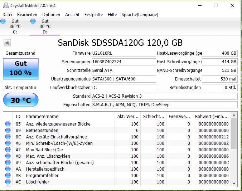Sort by the ID column header
This screenshot has width=242, height=191.
click(18, 116)
